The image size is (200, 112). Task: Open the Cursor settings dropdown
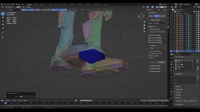point(89,10)
